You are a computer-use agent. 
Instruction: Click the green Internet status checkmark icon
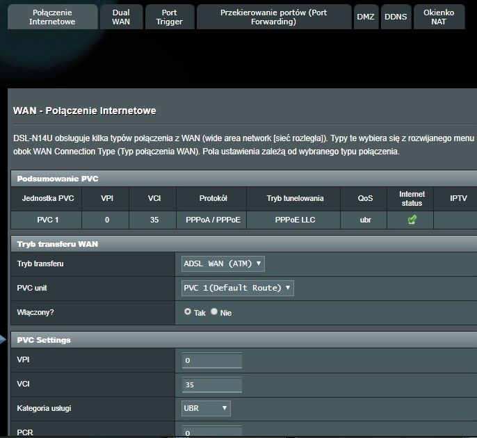point(412,220)
